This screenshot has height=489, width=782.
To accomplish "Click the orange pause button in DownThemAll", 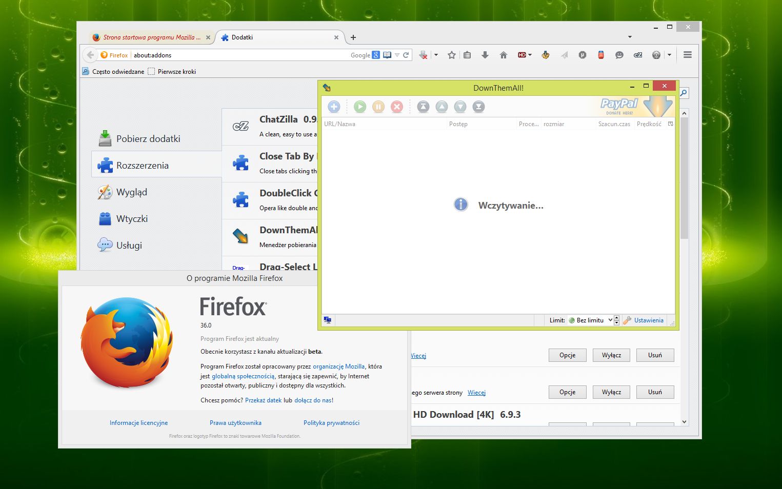I will 378,107.
